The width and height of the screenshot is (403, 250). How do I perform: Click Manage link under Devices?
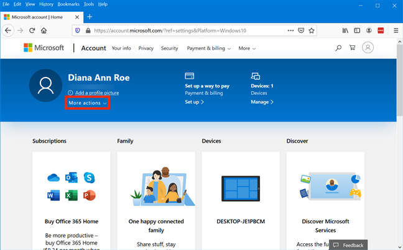click(262, 102)
